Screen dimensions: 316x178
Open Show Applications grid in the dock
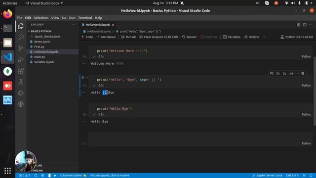click(x=8, y=171)
